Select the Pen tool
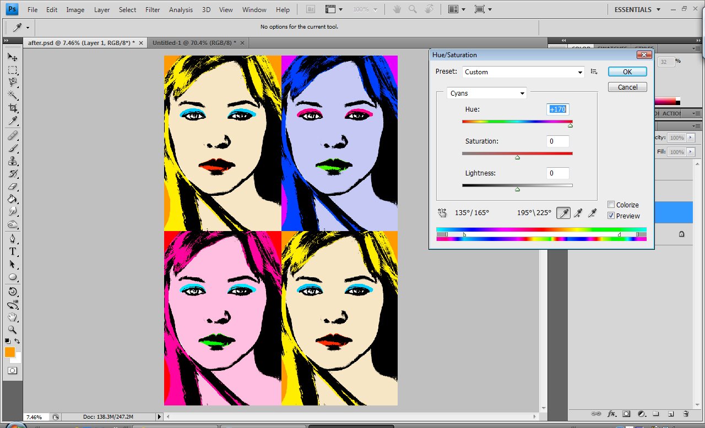This screenshot has height=428, width=705. pyautogui.click(x=12, y=239)
